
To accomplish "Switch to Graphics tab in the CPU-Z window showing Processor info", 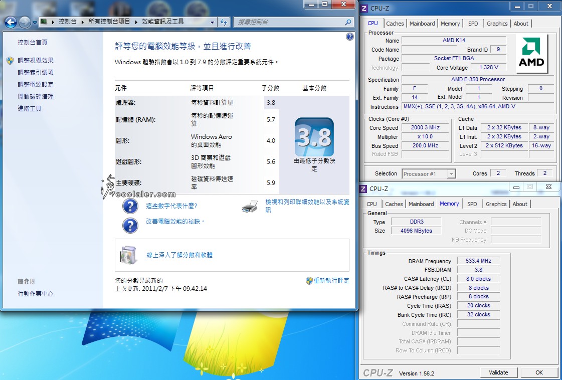I will pyautogui.click(x=497, y=23).
